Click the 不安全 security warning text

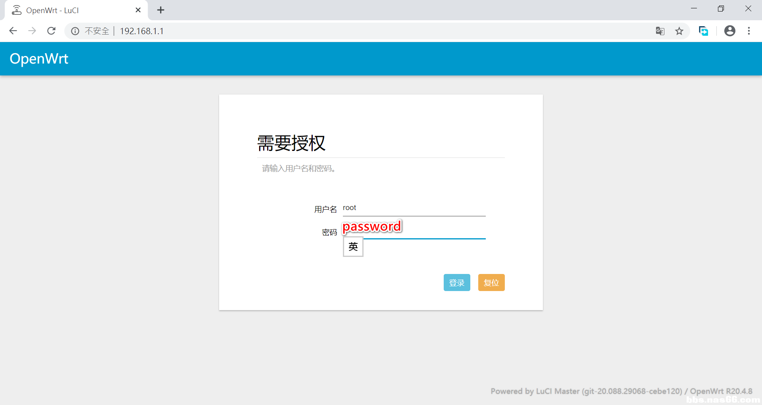(97, 31)
